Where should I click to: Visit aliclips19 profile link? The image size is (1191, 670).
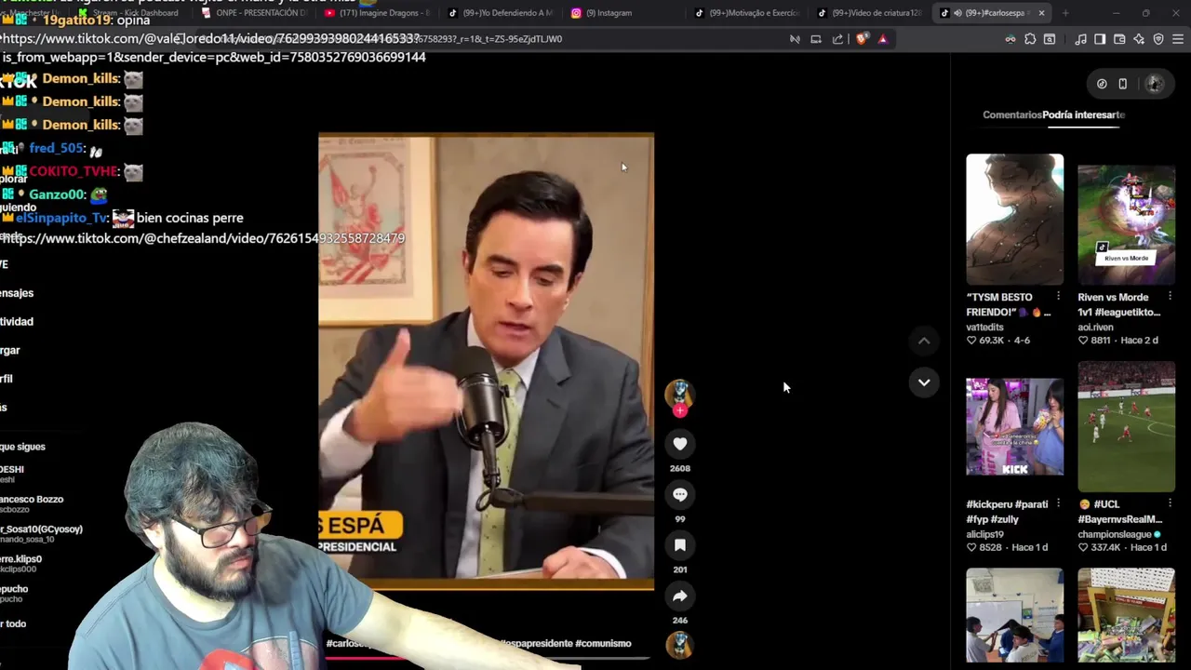click(x=984, y=534)
